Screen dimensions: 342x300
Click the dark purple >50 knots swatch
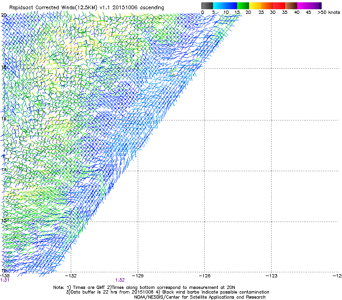[x=320, y=6]
